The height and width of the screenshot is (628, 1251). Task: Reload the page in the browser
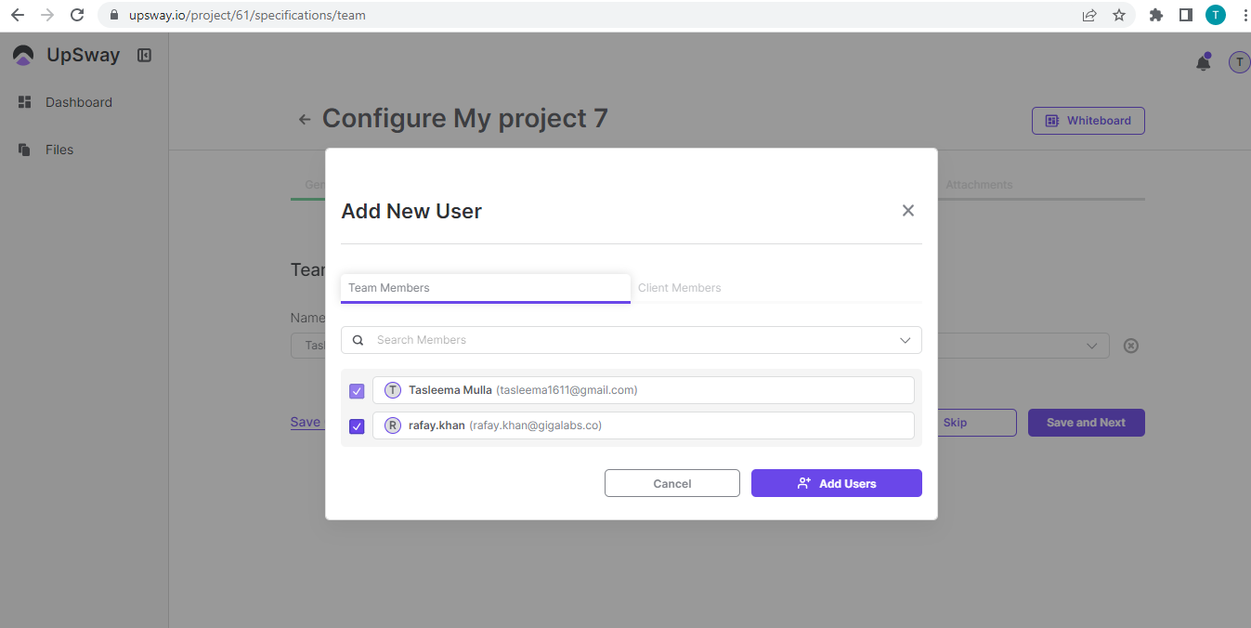[x=77, y=15]
